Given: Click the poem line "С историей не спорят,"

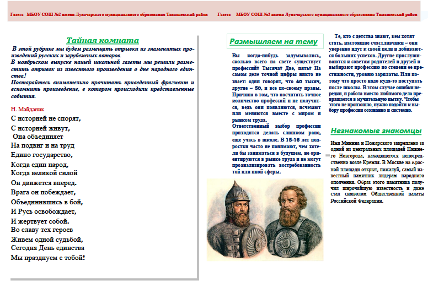Looking at the screenshot, I should click(x=46, y=118).
